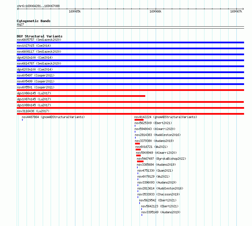
Task: Click nsv3385684 (Audano2019) label
Action: pyautogui.click(x=156, y=165)
